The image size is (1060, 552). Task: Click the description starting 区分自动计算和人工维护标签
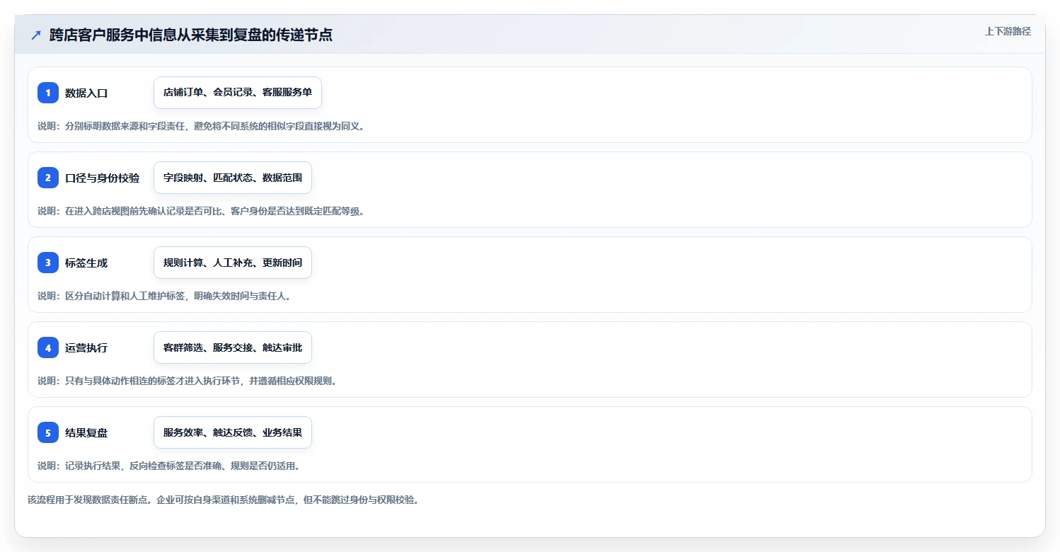coord(164,296)
